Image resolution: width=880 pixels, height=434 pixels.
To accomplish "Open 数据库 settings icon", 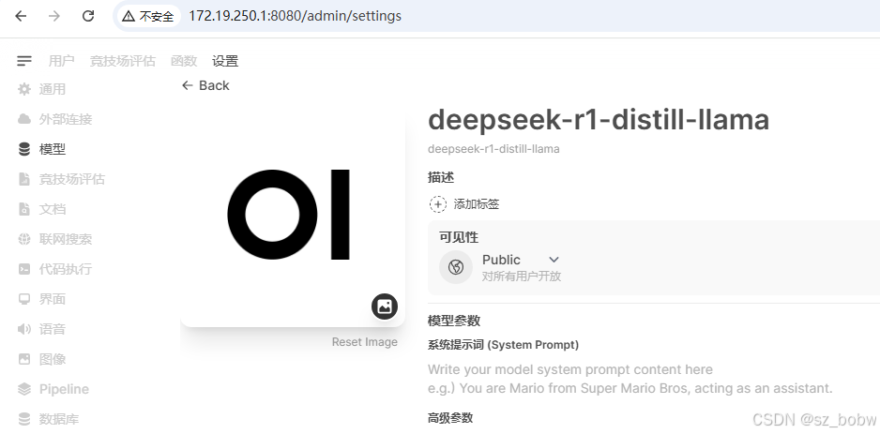I will [24, 419].
